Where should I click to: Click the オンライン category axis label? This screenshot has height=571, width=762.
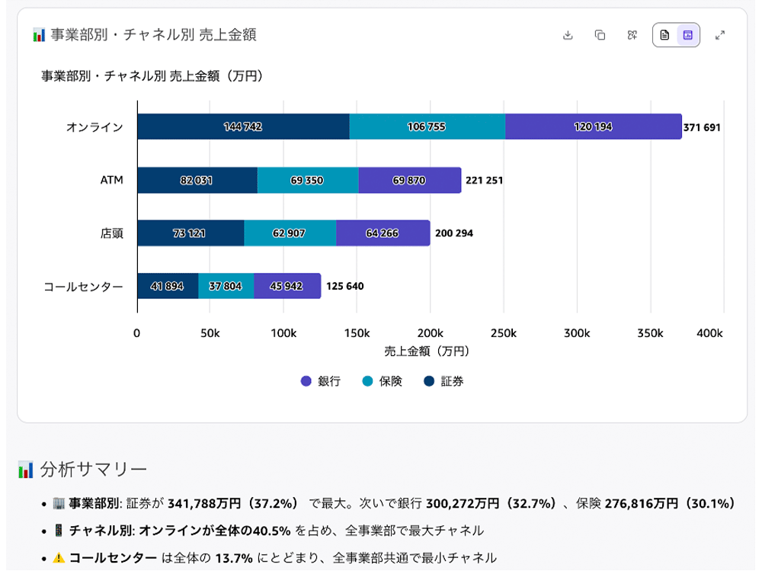[94, 127]
